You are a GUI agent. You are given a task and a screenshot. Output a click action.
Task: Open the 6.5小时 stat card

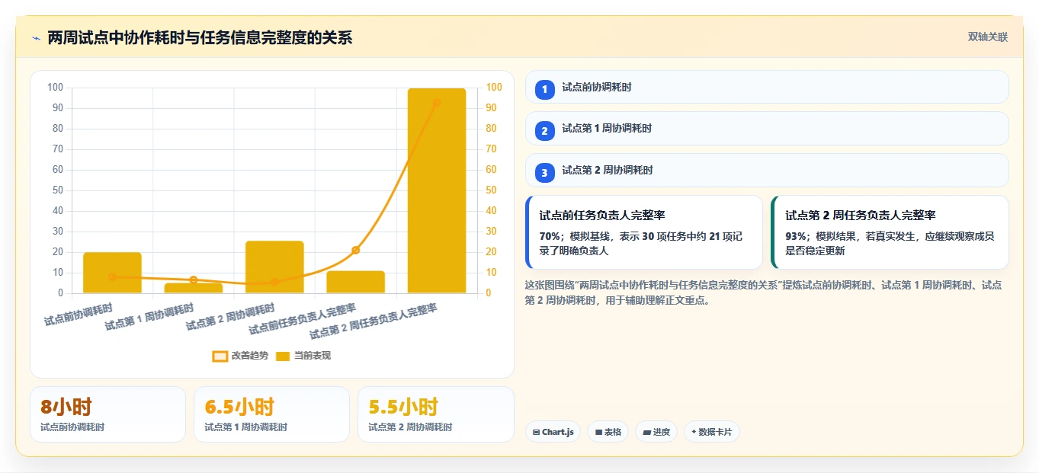(x=271, y=414)
